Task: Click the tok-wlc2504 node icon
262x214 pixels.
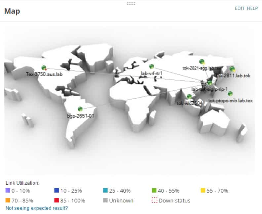Action: pyautogui.click(x=189, y=96)
